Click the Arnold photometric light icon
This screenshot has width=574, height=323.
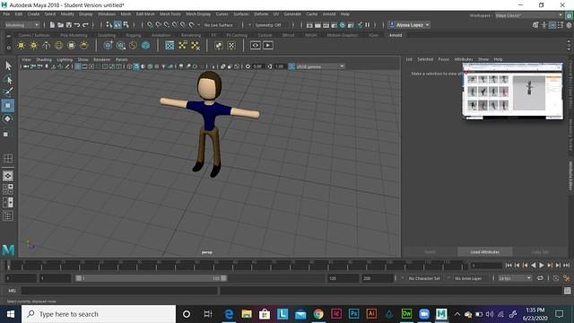click(x=46, y=46)
